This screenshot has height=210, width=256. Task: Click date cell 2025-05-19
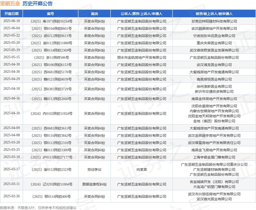coord(11,50)
